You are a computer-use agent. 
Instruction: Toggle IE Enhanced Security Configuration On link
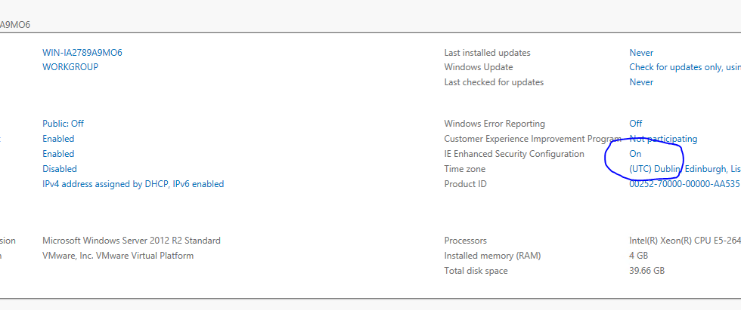(x=635, y=154)
